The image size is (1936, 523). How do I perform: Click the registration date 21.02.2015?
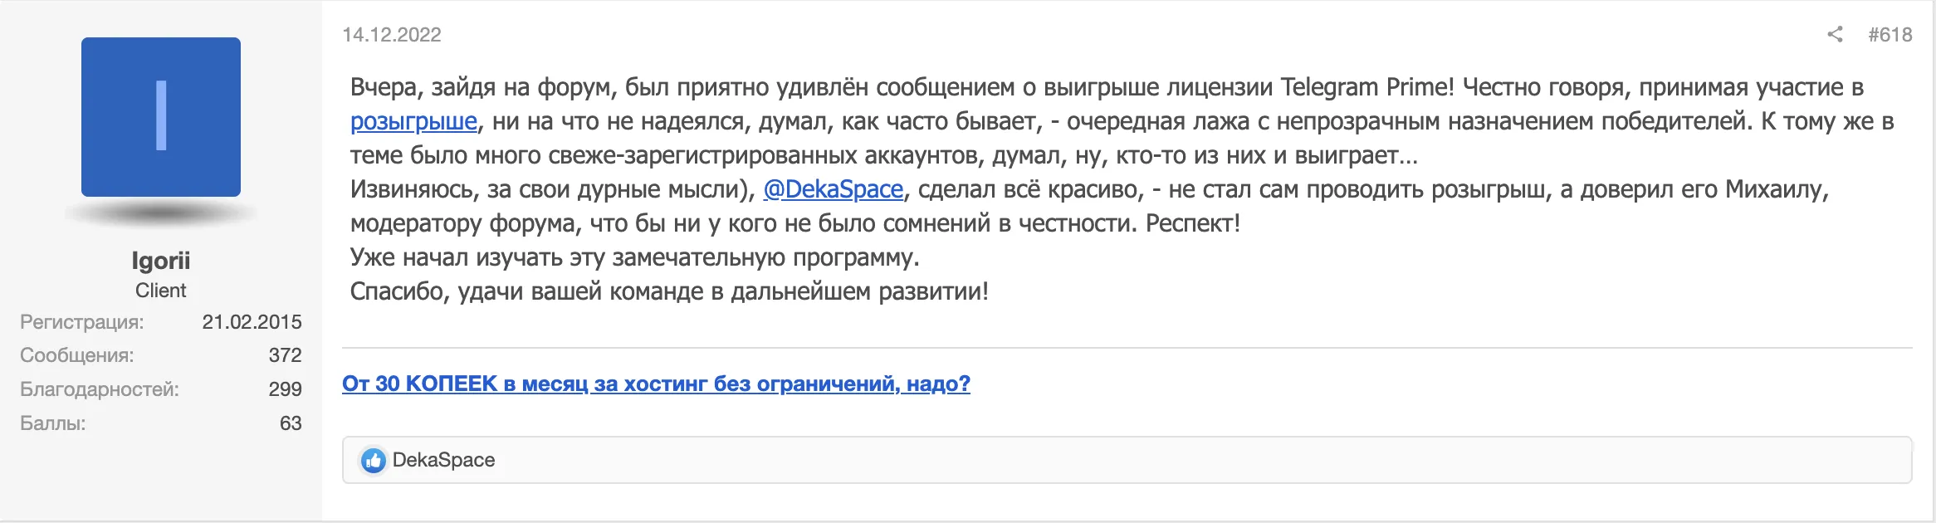254,323
